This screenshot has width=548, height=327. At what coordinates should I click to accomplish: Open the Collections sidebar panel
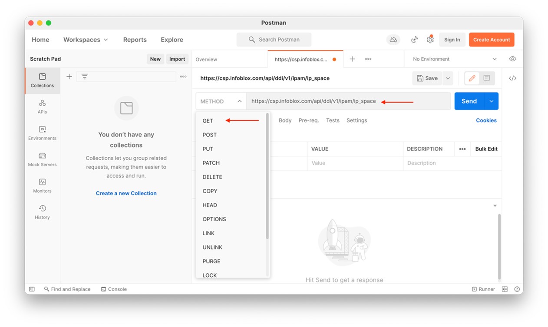coord(42,81)
